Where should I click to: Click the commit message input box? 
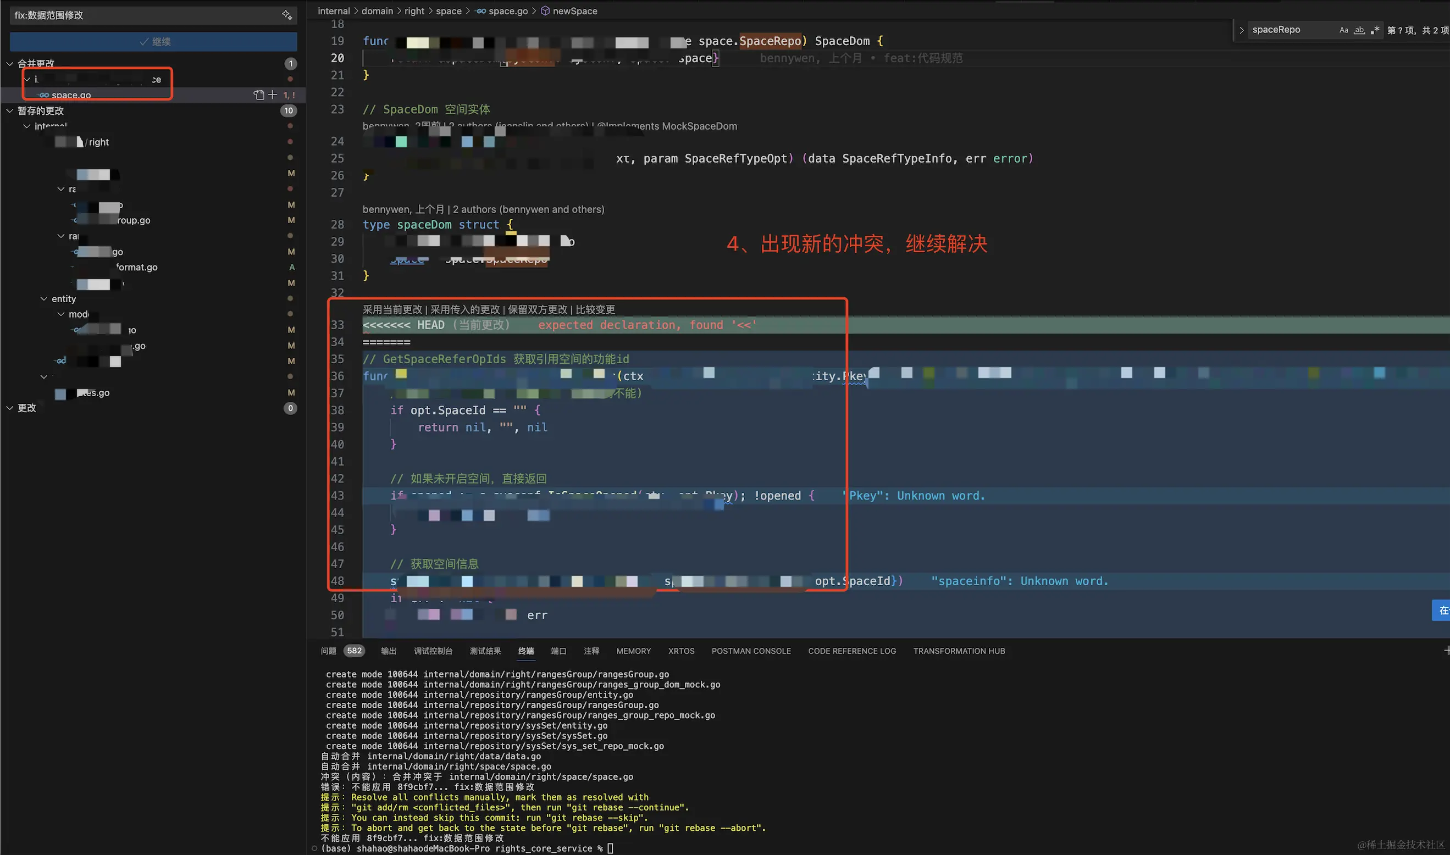click(x=144, y=15)
